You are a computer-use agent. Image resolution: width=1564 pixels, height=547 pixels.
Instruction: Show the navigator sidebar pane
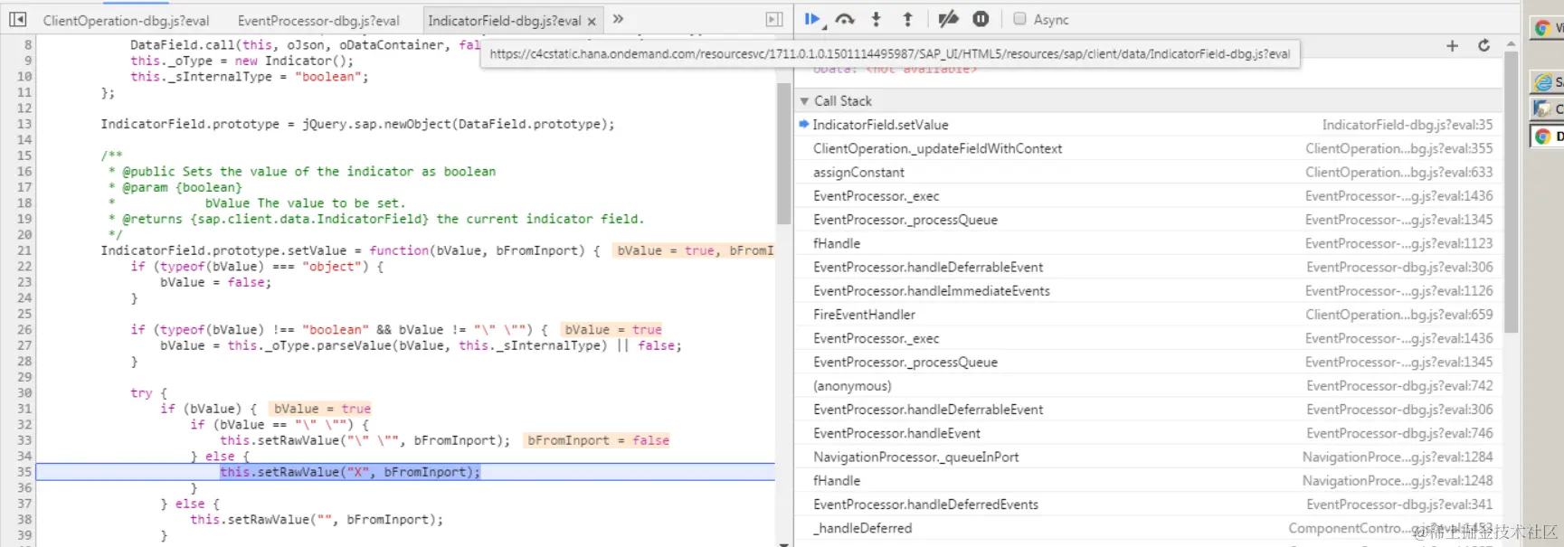(x=18, y=19)
